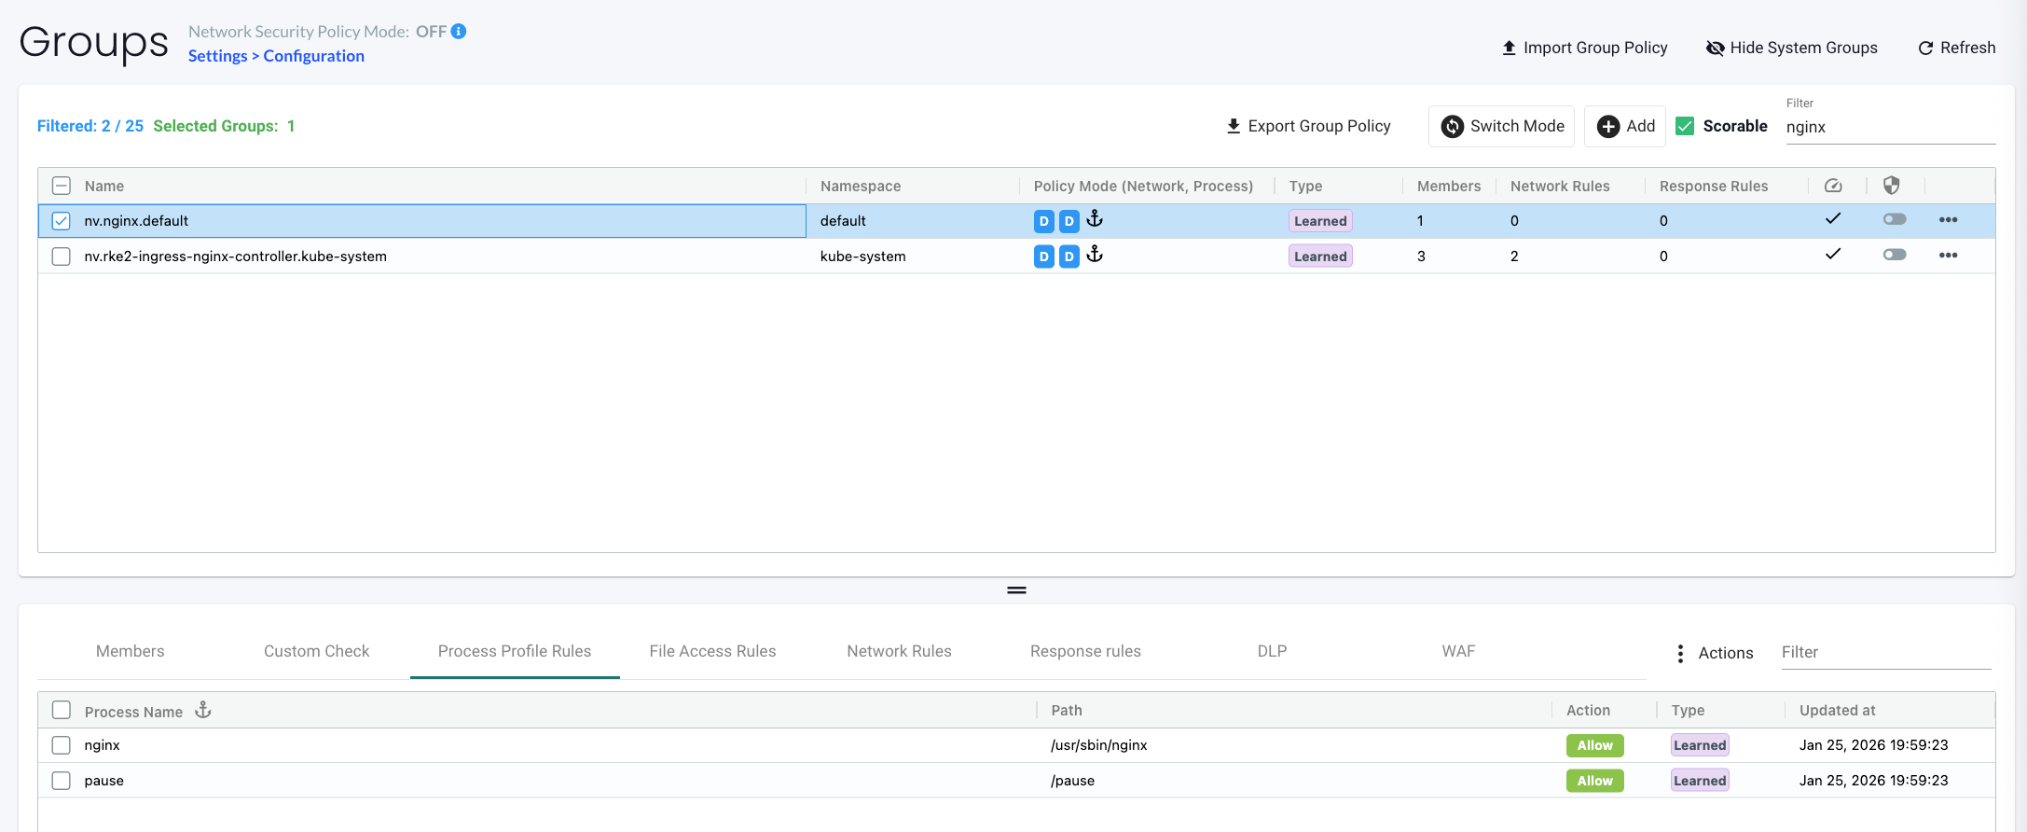Viewport: 2027px width, 832px height.
Task: Click the panel splitter handle between sections
Action: [1016, 589]
